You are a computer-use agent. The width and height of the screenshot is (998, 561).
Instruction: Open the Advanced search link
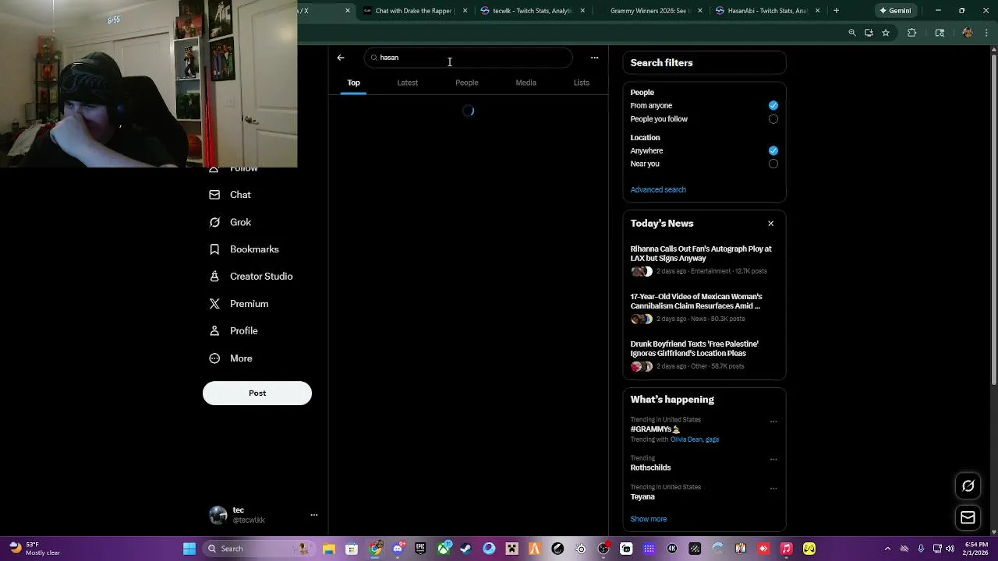(658, 189)
